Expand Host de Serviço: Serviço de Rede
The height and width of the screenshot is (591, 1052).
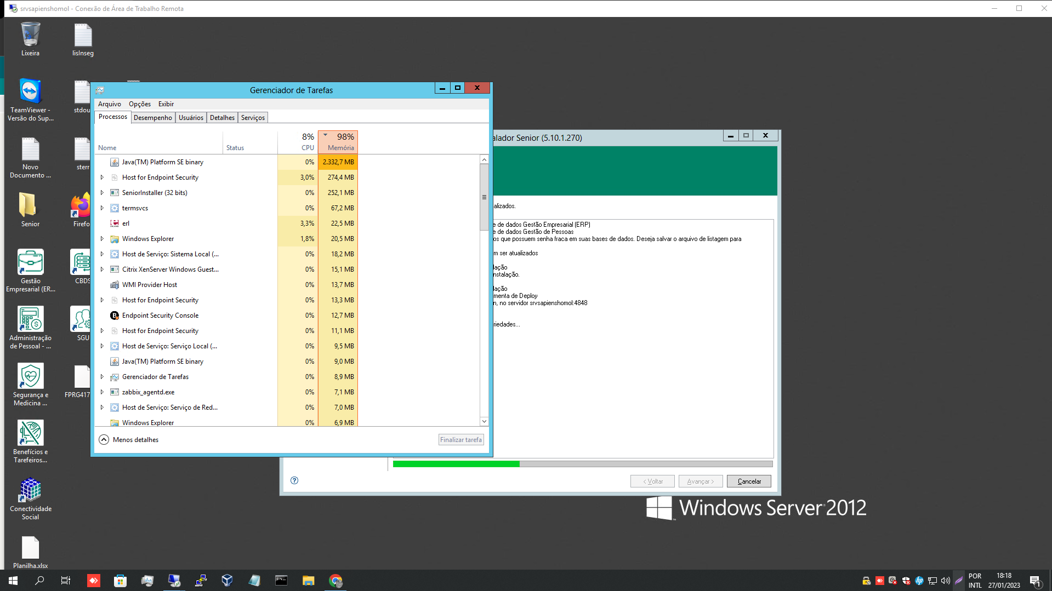click(102, 408)
